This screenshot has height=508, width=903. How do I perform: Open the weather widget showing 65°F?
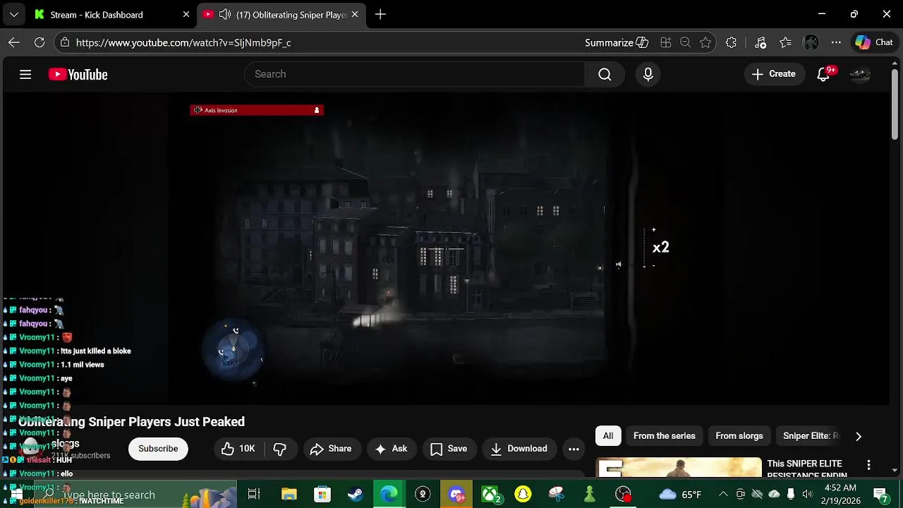point(680,495)
